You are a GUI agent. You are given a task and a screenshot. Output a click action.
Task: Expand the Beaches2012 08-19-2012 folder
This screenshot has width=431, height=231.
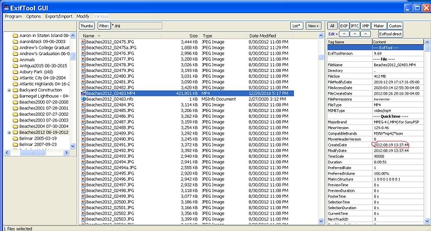click(x=9, y=133)
